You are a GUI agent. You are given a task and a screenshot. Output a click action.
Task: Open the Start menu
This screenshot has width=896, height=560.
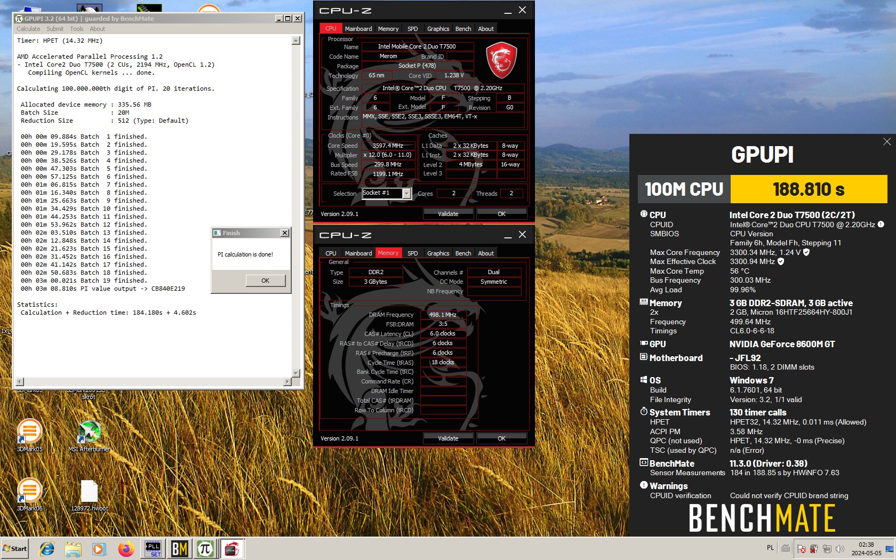(x=15, y=549)
